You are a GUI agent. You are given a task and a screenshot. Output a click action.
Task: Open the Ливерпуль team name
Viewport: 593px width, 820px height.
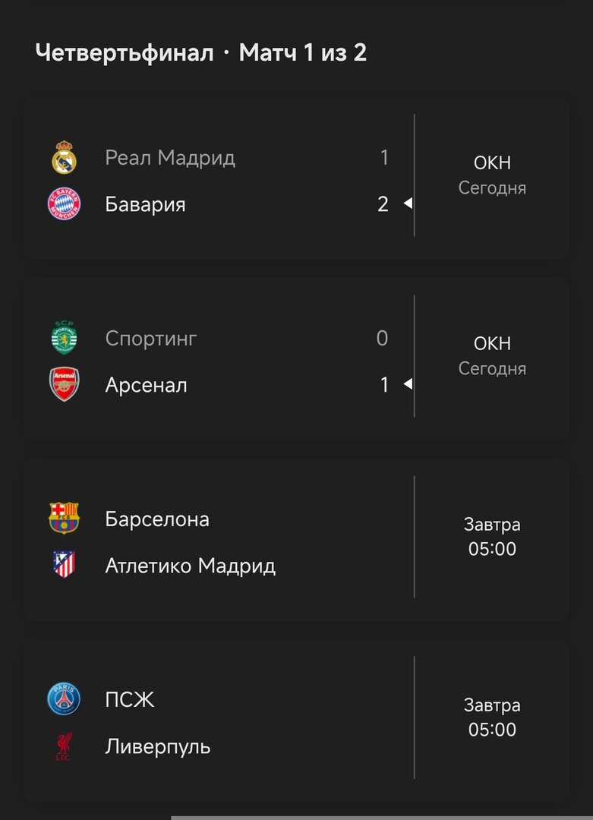(158, 746)
